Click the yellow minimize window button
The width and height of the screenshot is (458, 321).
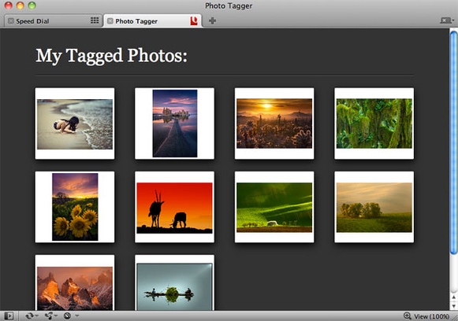20,6
